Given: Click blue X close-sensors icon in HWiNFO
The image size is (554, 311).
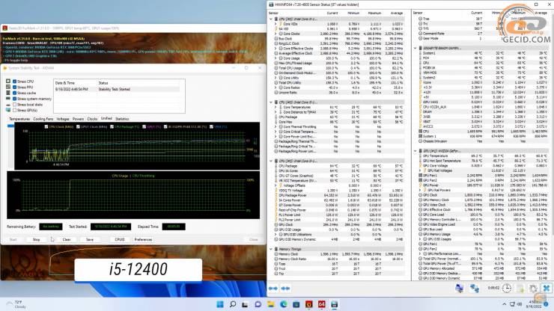Looking at the screenshot, I should (x=547, y=289).
